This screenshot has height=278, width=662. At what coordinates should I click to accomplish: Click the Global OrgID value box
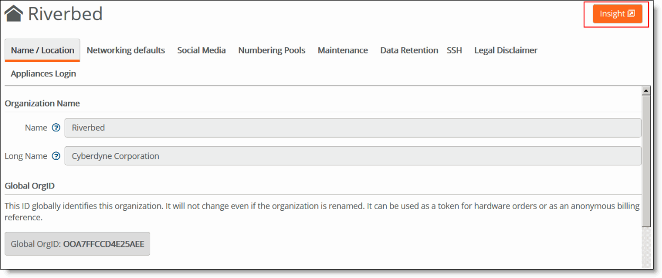77,244
